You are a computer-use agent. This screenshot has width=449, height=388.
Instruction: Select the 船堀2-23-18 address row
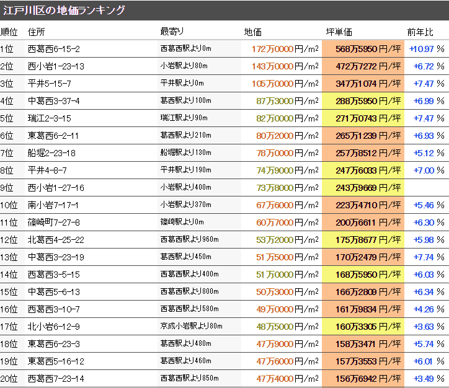[x=51, y=153]
